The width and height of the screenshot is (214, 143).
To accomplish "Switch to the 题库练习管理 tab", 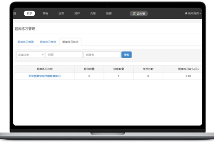I will (x=26, y=42).
